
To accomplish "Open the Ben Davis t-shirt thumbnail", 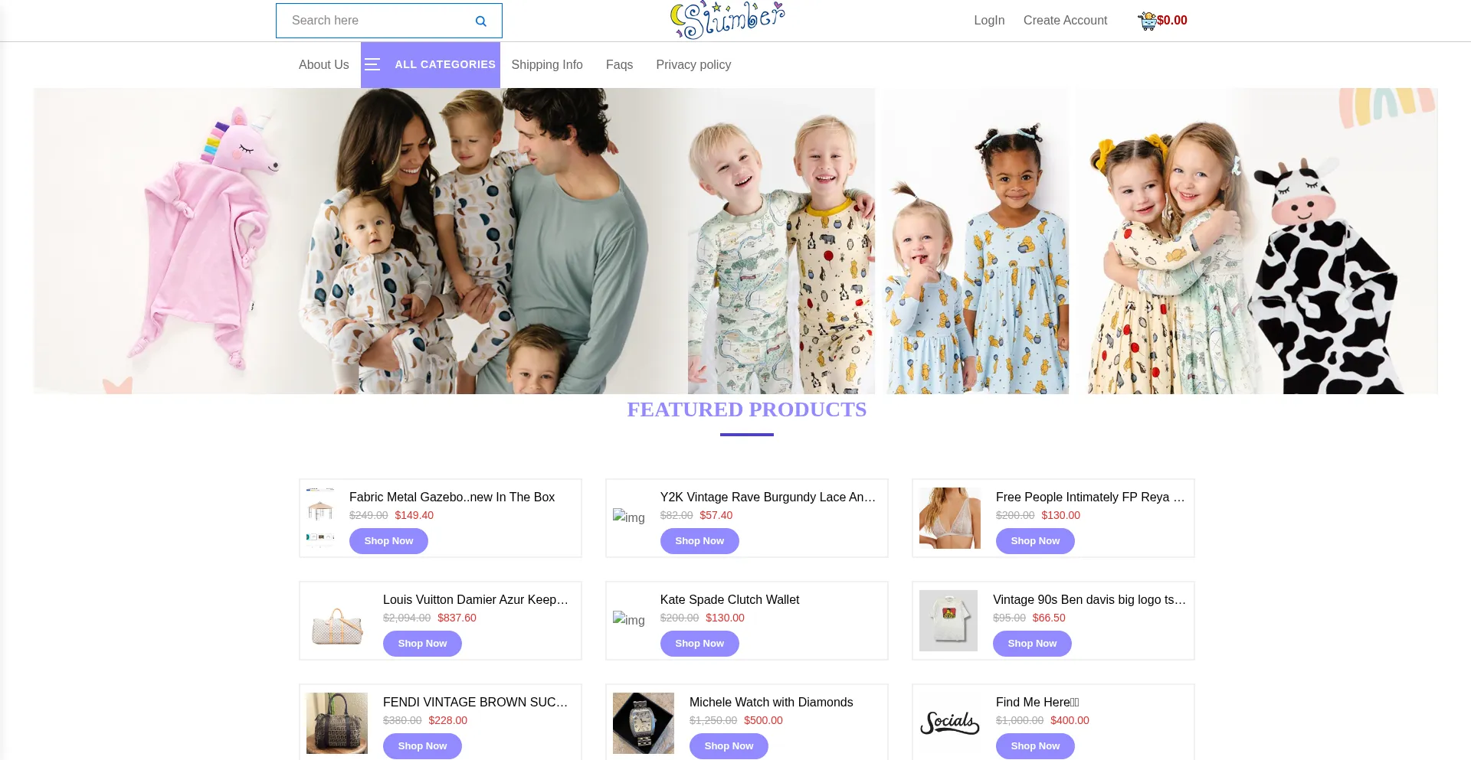I will [948, 621].
